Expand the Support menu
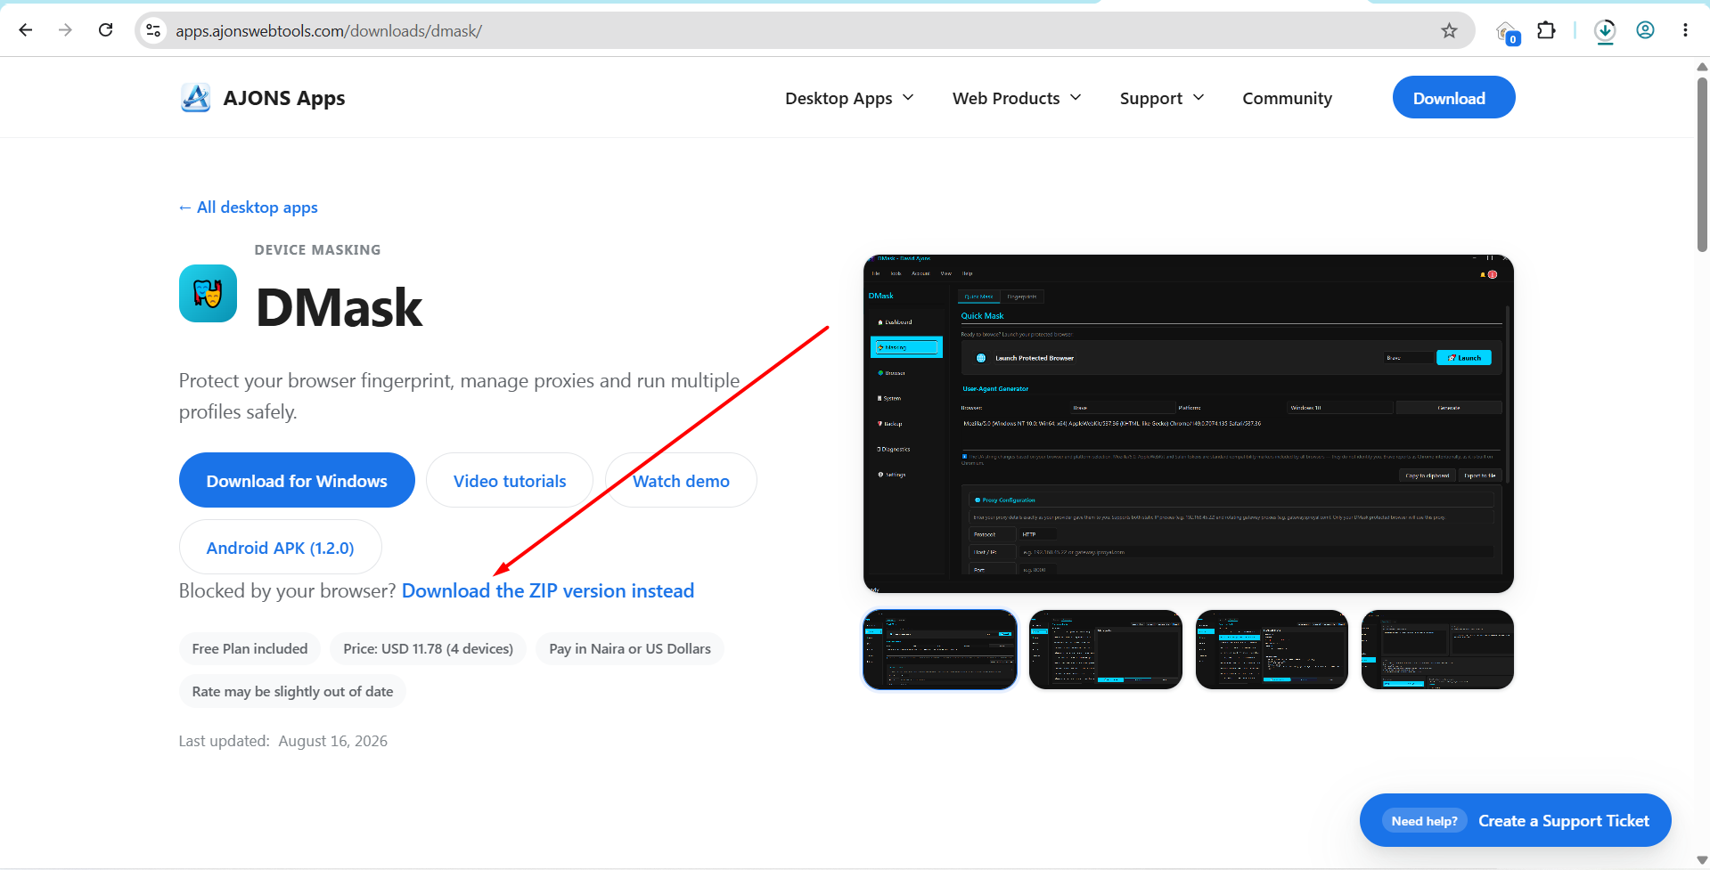The width and height of the screenshot is (1710, 870). coord(1162,98)
